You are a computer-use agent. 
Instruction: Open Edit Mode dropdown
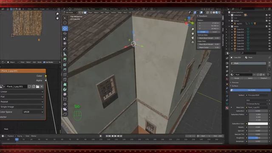[x=71, y=12]
